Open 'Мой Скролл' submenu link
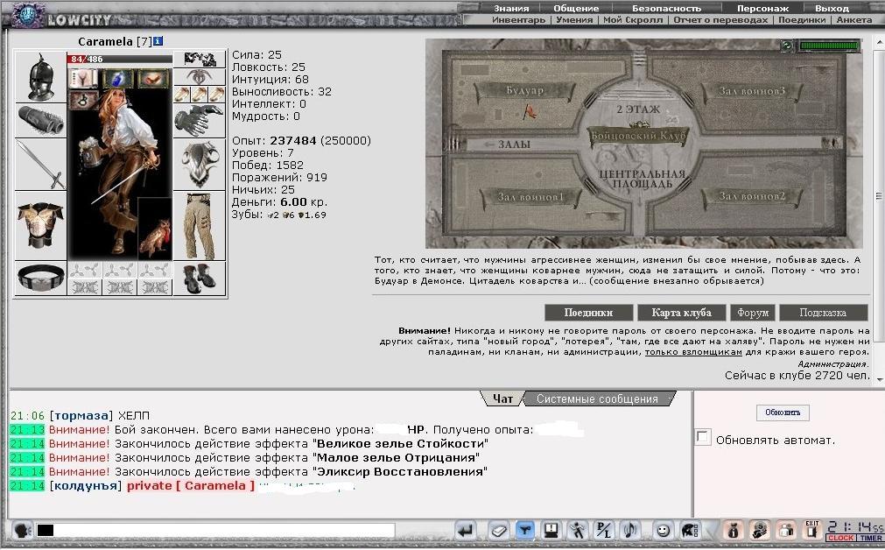 coord(633,19)
